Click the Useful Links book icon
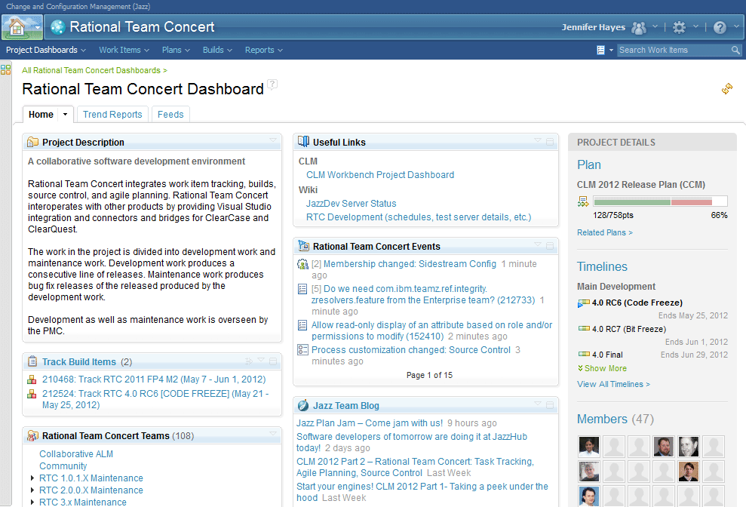Image resolution: width=746 pixels, height=507 pixels. [303, 141]
